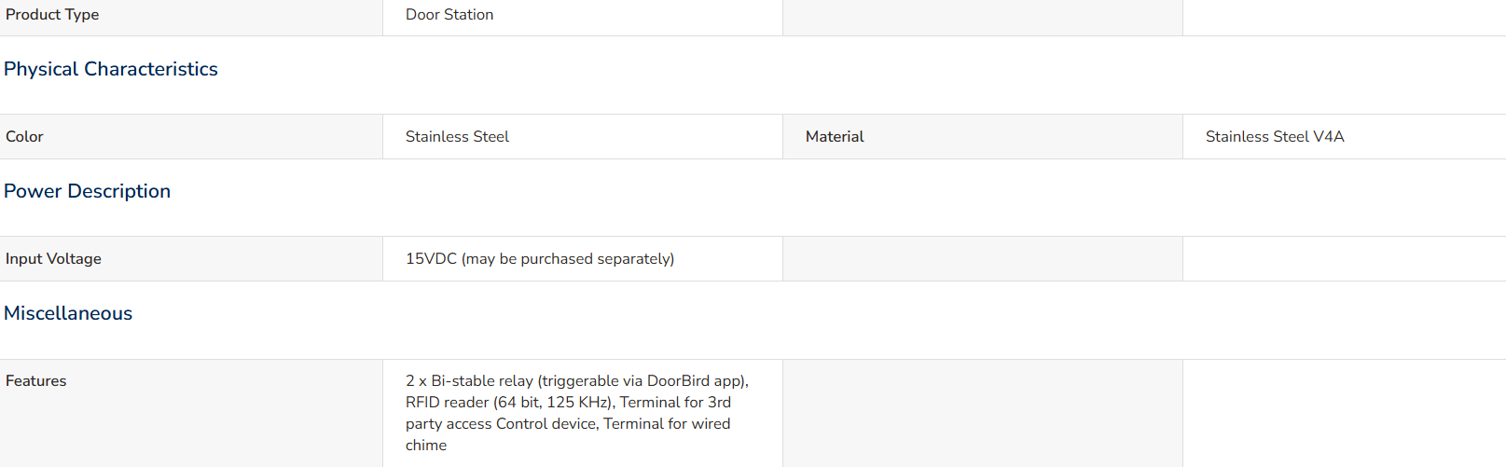Select the Door Station value text

click(x=449, y=15)
